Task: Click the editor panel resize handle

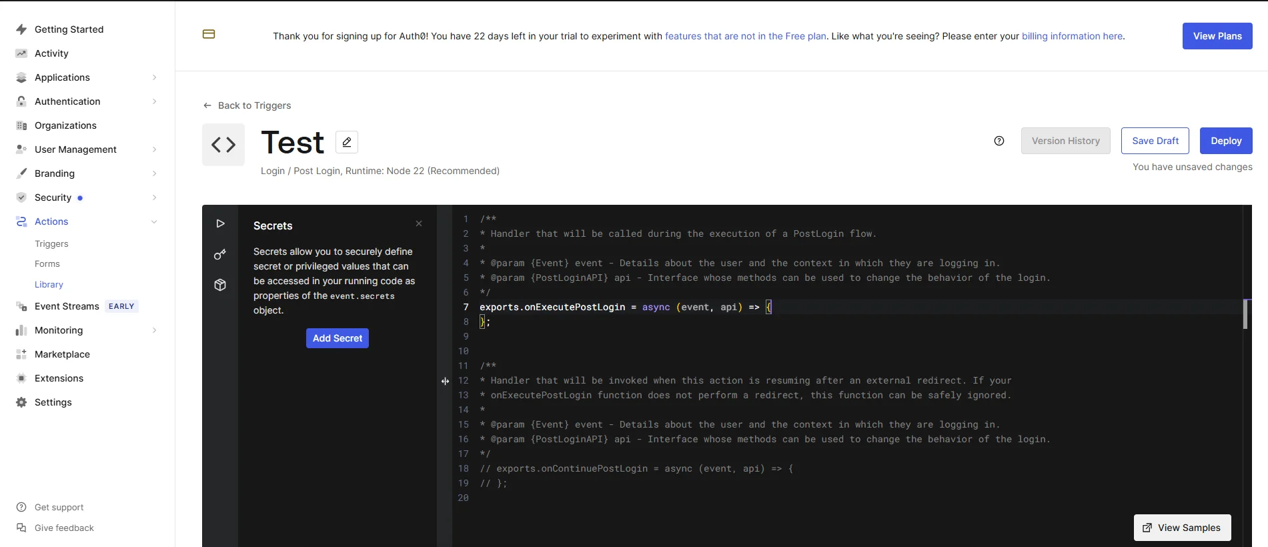Action: point(445,381)
